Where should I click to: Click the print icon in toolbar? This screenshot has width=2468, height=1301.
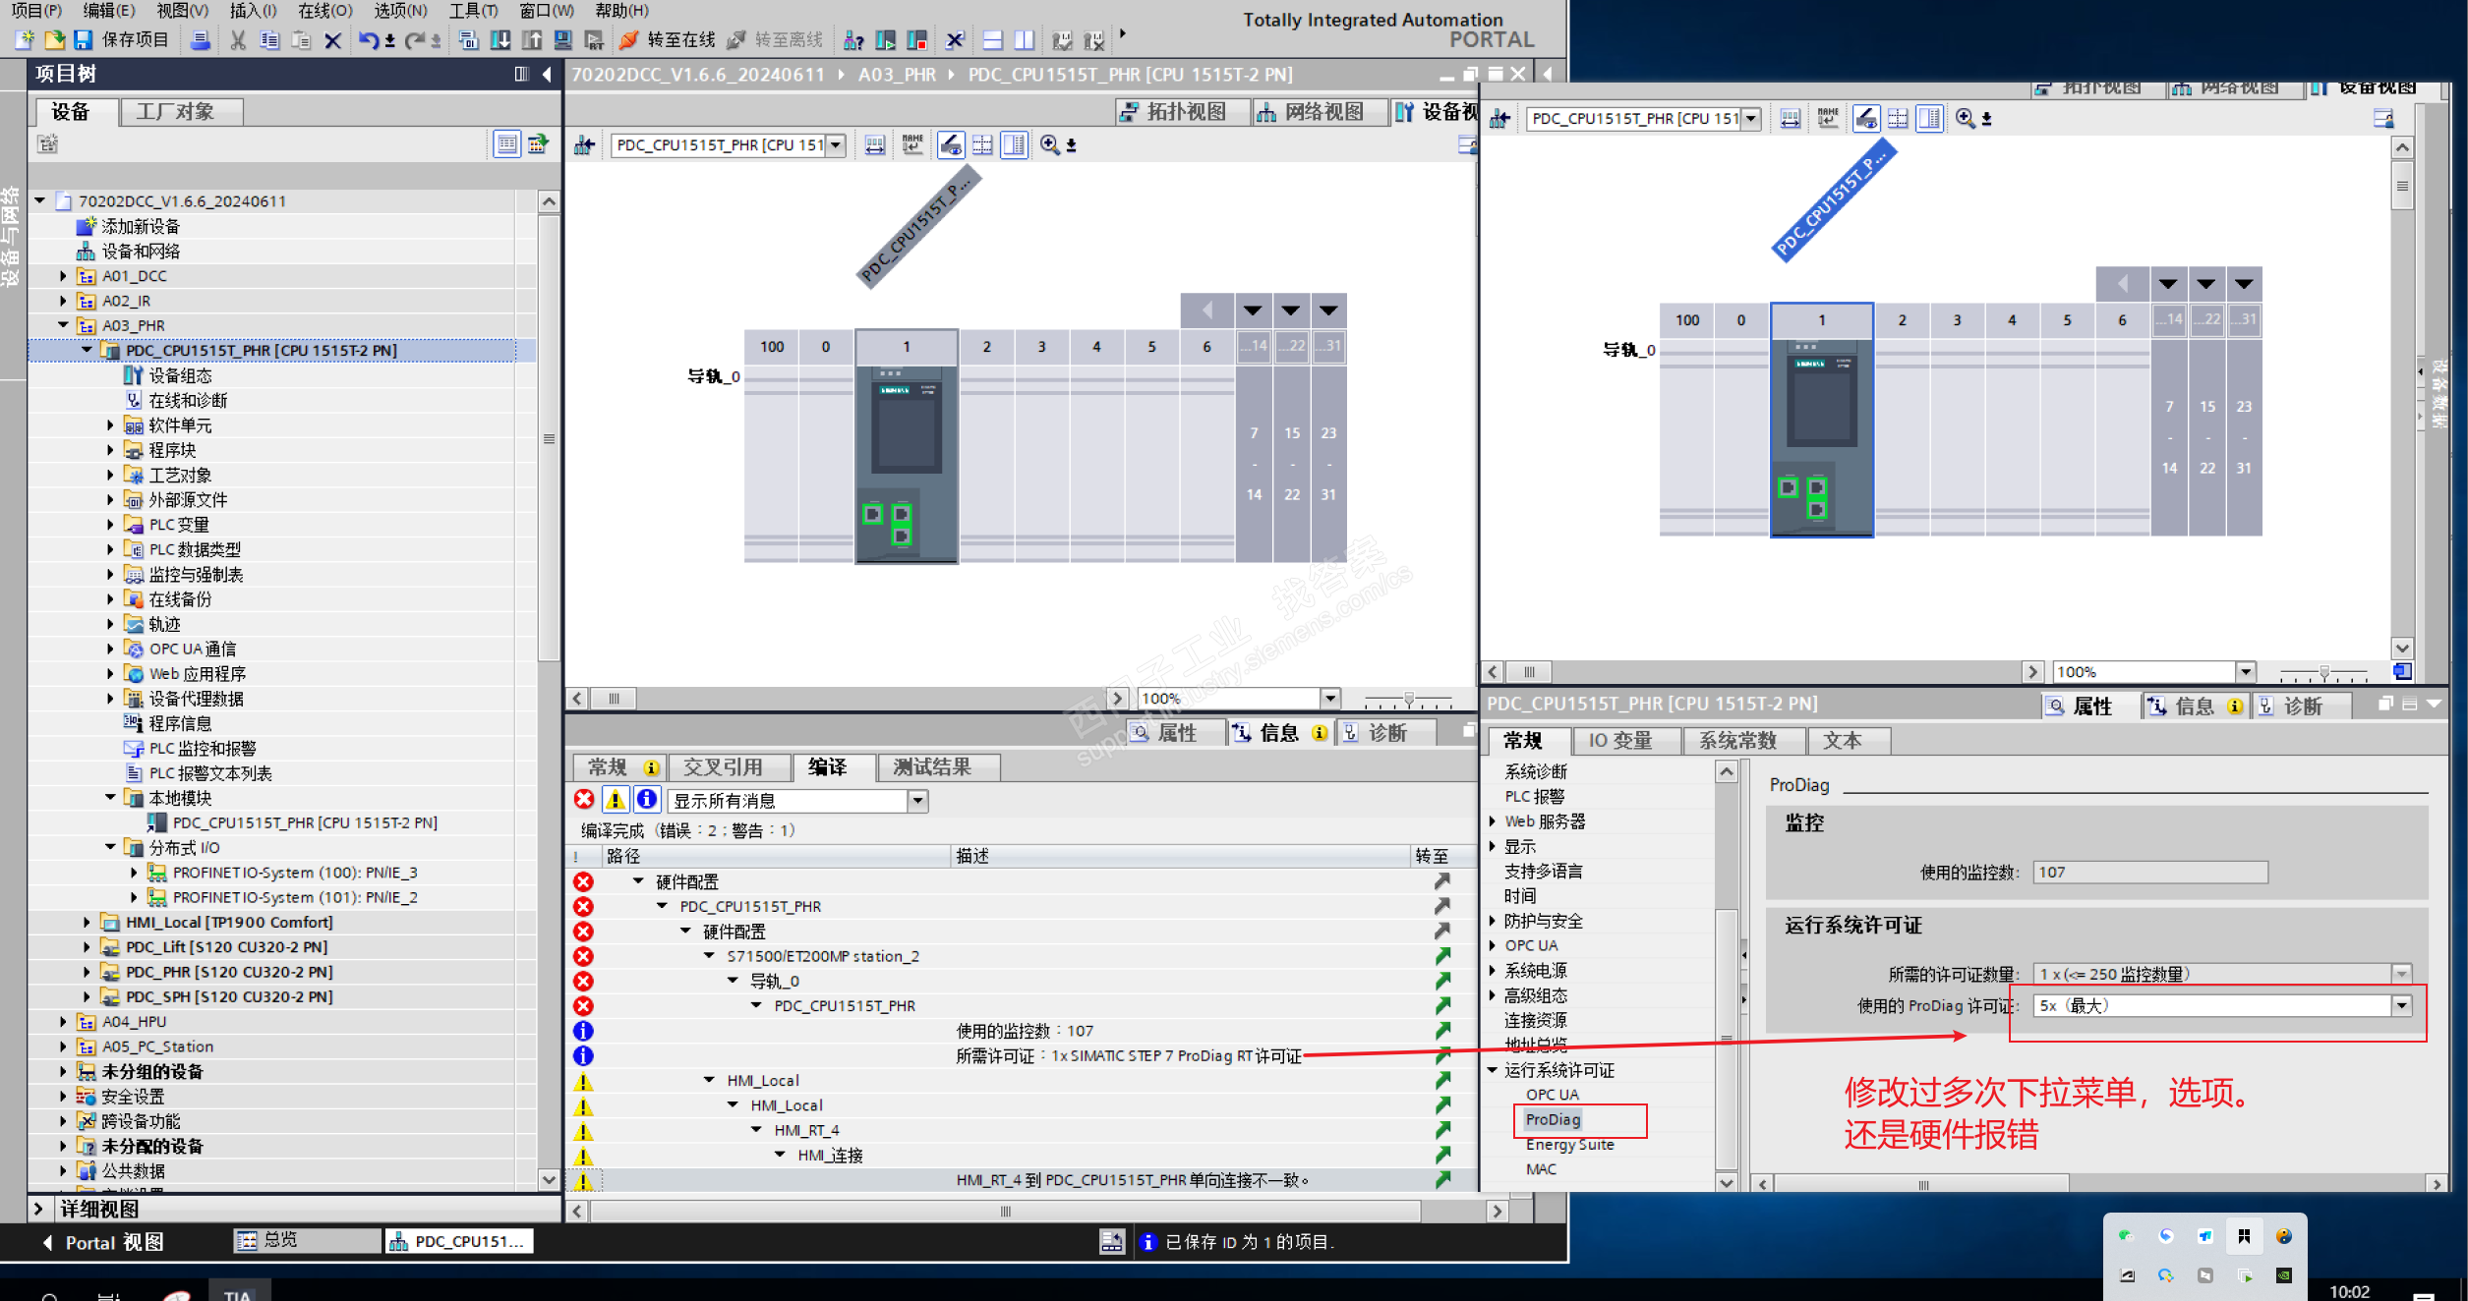[x=200, y=39]
